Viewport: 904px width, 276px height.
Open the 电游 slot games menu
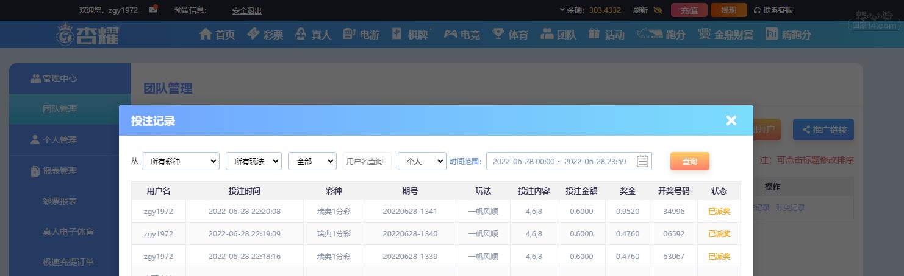pyautogui.click(x=361, y=34)
